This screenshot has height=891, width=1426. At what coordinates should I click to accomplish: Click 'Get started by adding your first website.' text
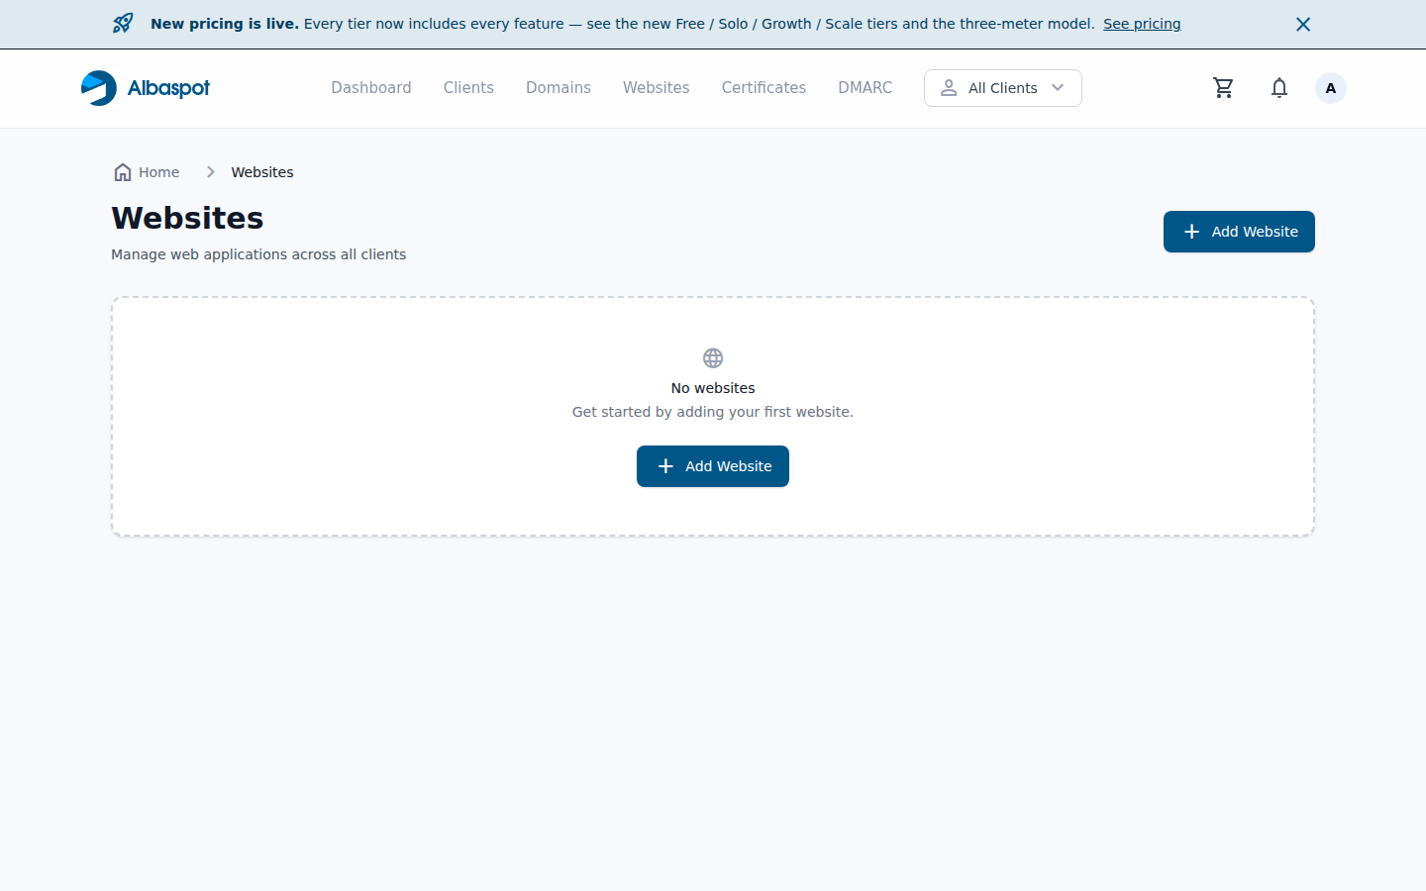point(713,412)
